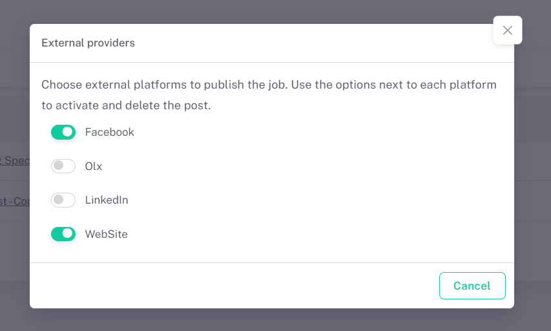Disable the Facebook publishing toggle
The width and height of the screenshot is (551, 331).
[x=63, y=132]
